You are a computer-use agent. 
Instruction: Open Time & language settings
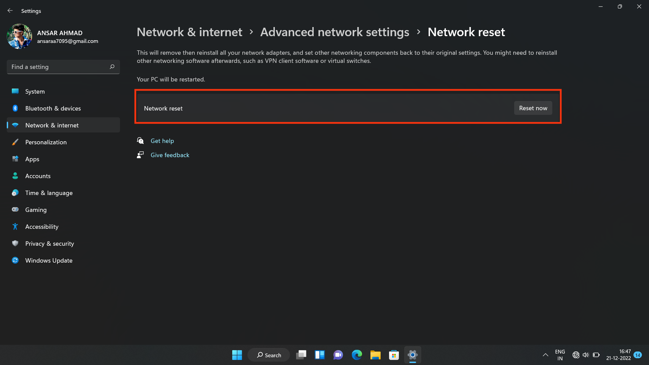(x=49, y=193)
